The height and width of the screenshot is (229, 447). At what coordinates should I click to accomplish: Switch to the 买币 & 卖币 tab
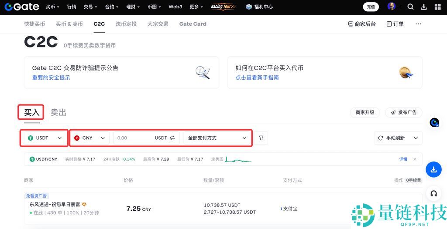point(69,24)
